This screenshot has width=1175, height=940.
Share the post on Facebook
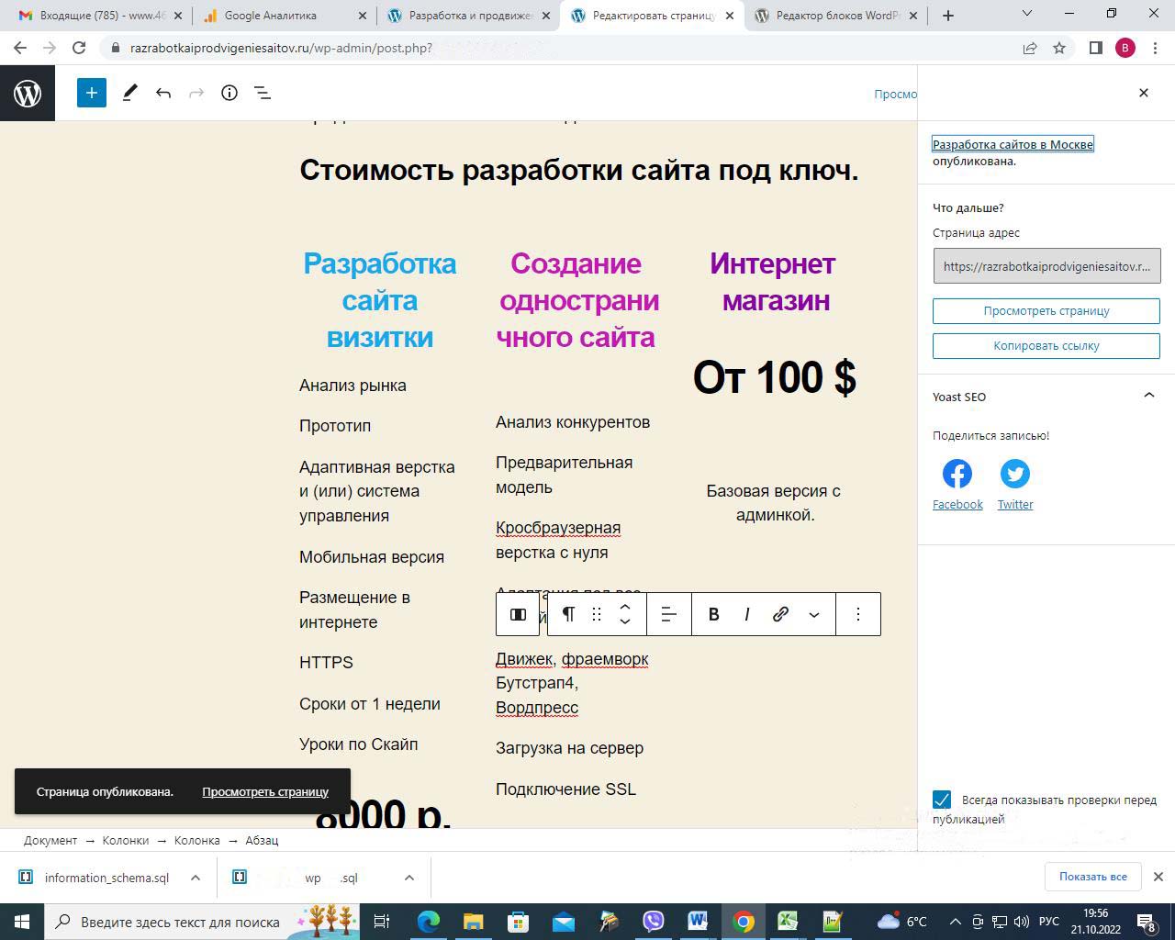(x=957, y=474)
